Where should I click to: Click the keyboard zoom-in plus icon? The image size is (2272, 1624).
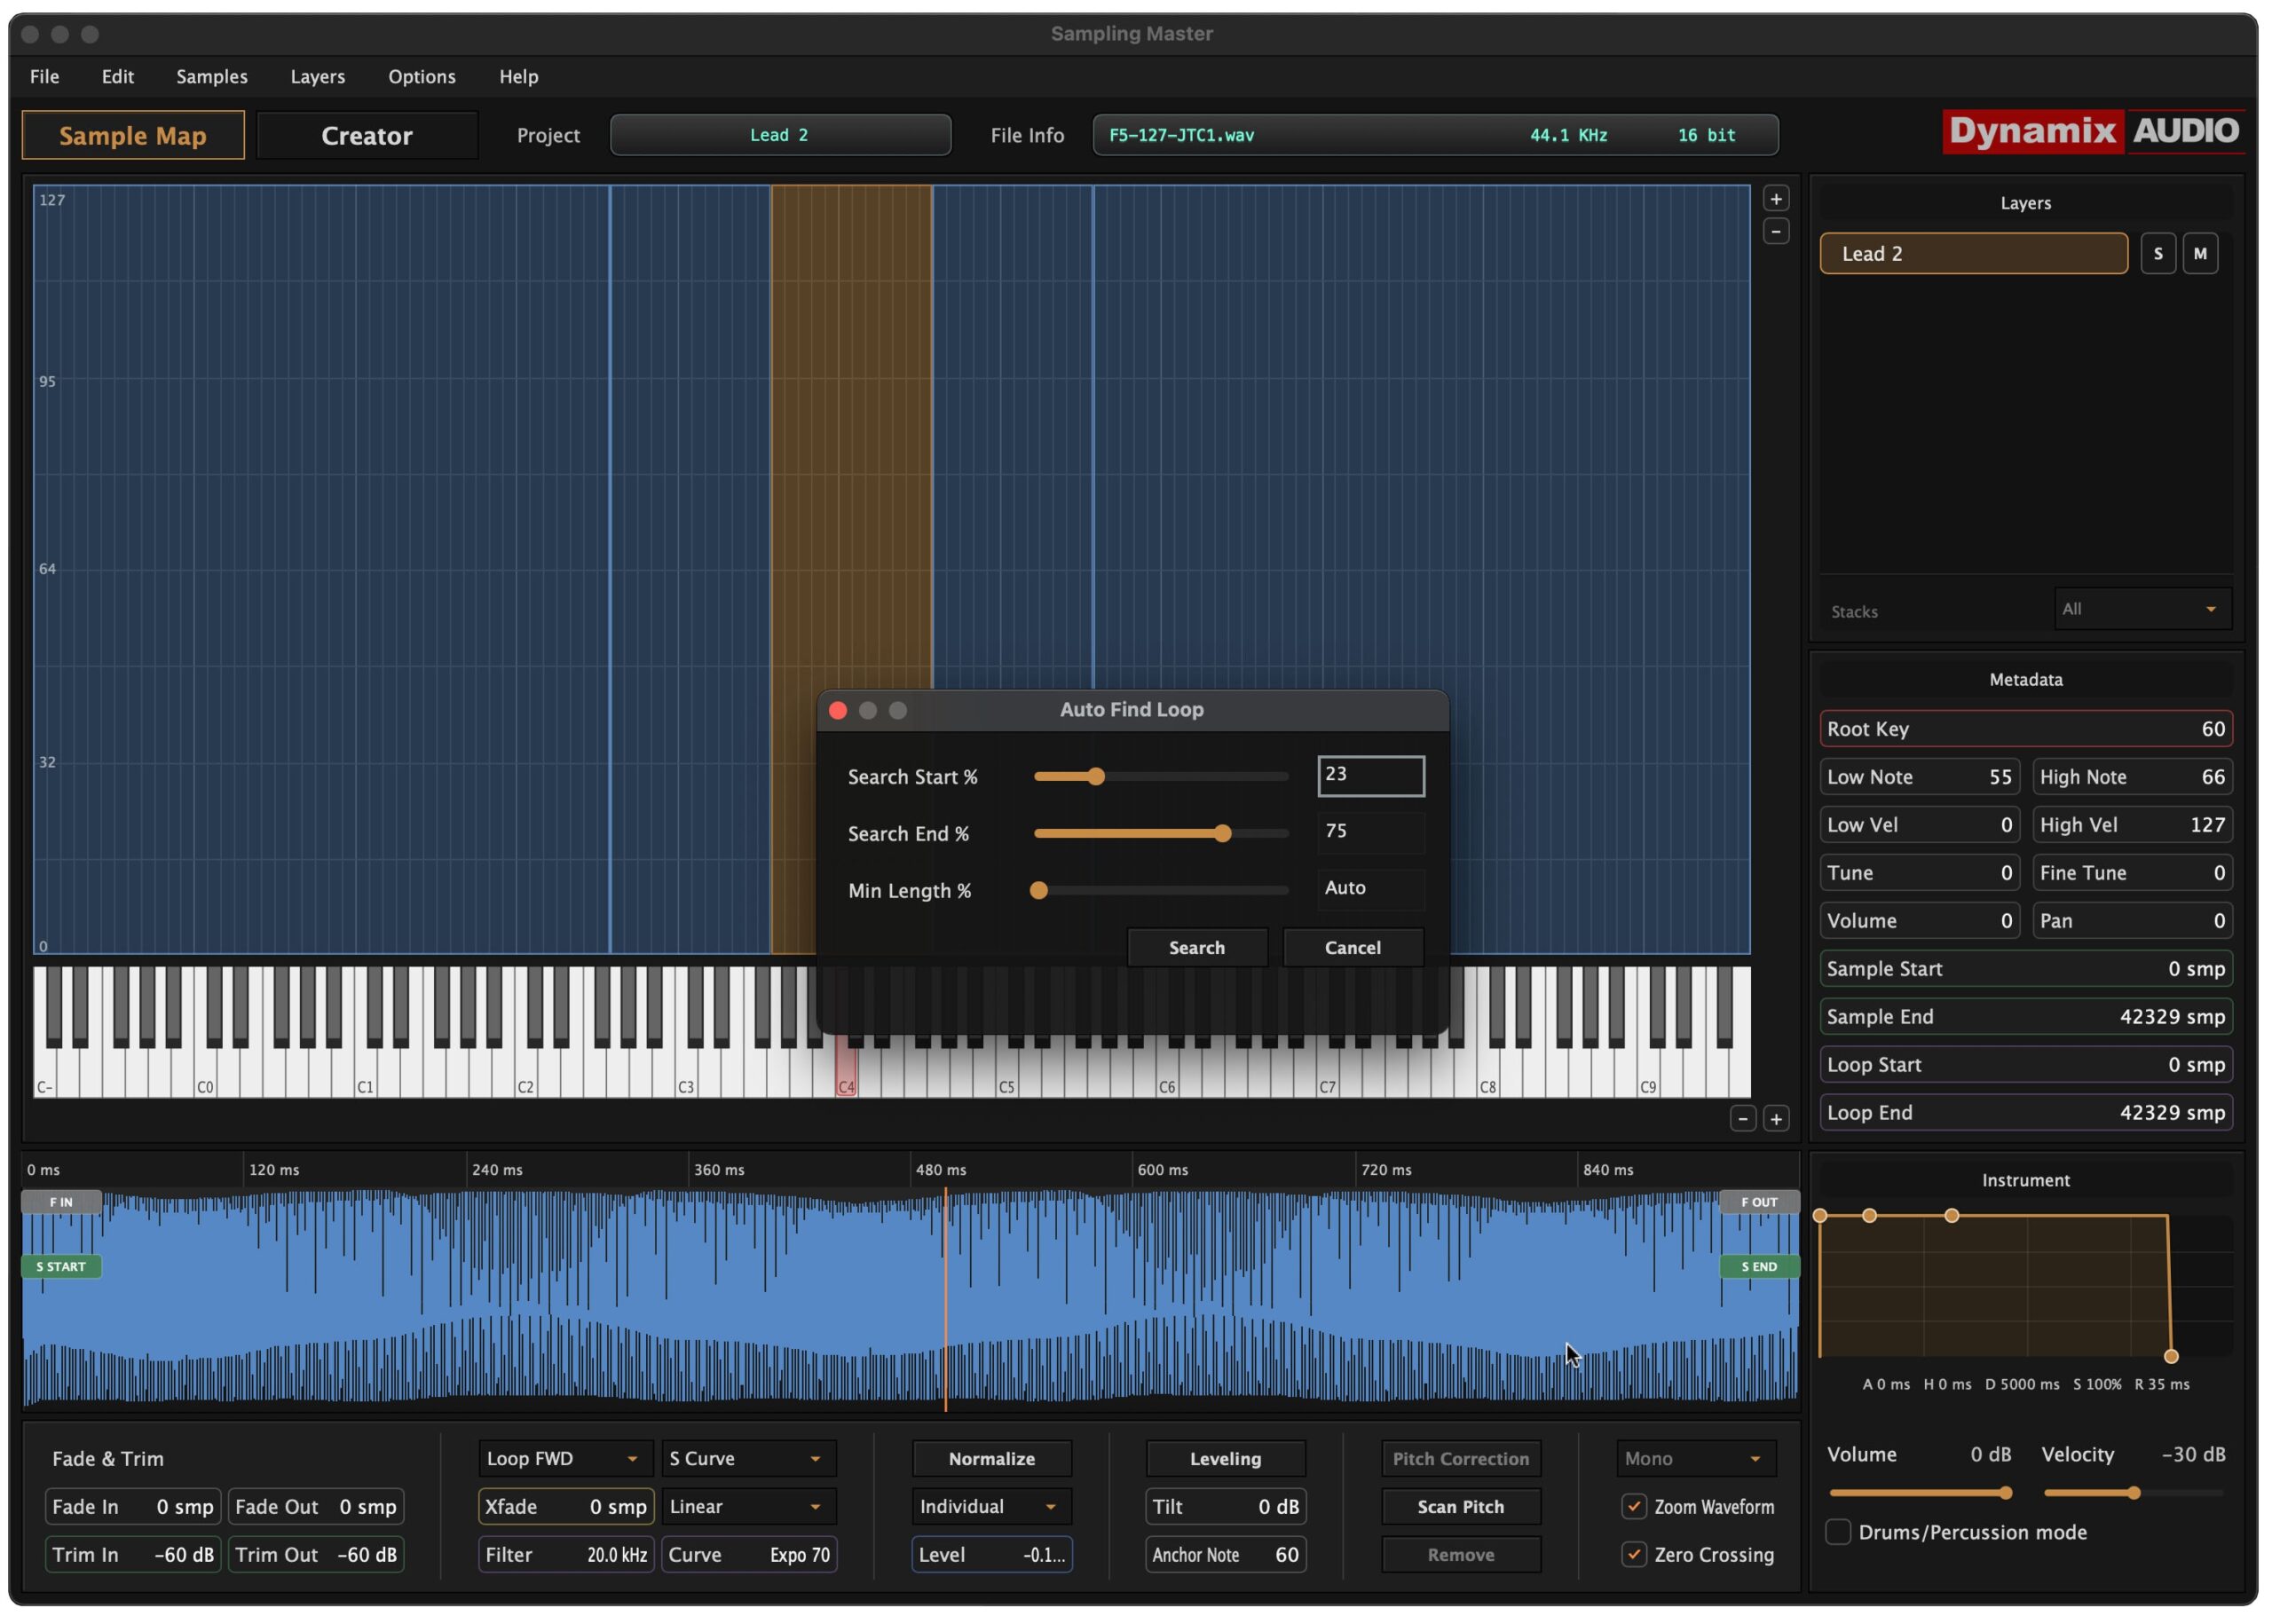pos(1776,1119)
